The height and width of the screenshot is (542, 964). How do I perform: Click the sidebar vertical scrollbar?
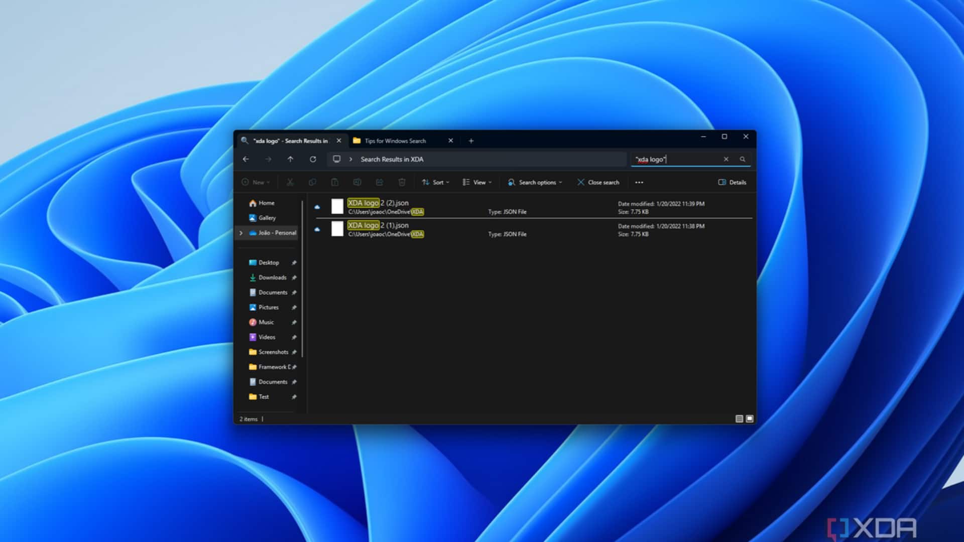coord(302,279)
